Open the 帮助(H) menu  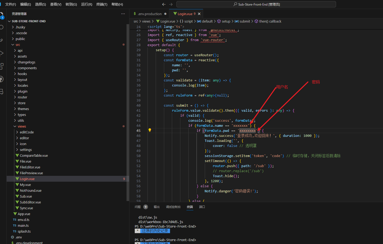(117, 4)
